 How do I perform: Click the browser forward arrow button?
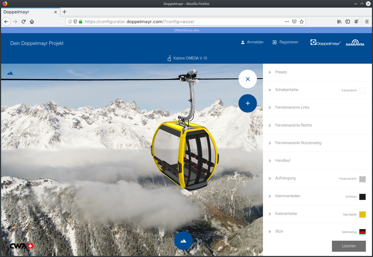click(x=15, y=22)
